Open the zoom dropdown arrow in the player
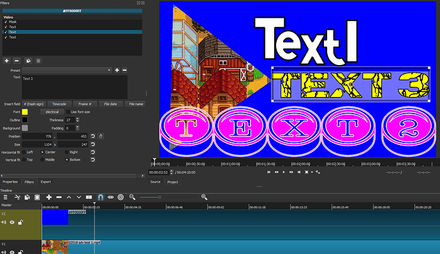440x254 pixels. point(312,172)
